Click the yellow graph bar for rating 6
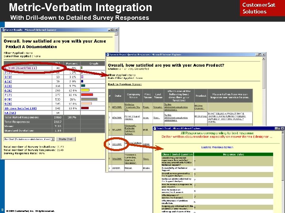 (x=85, y=90)
